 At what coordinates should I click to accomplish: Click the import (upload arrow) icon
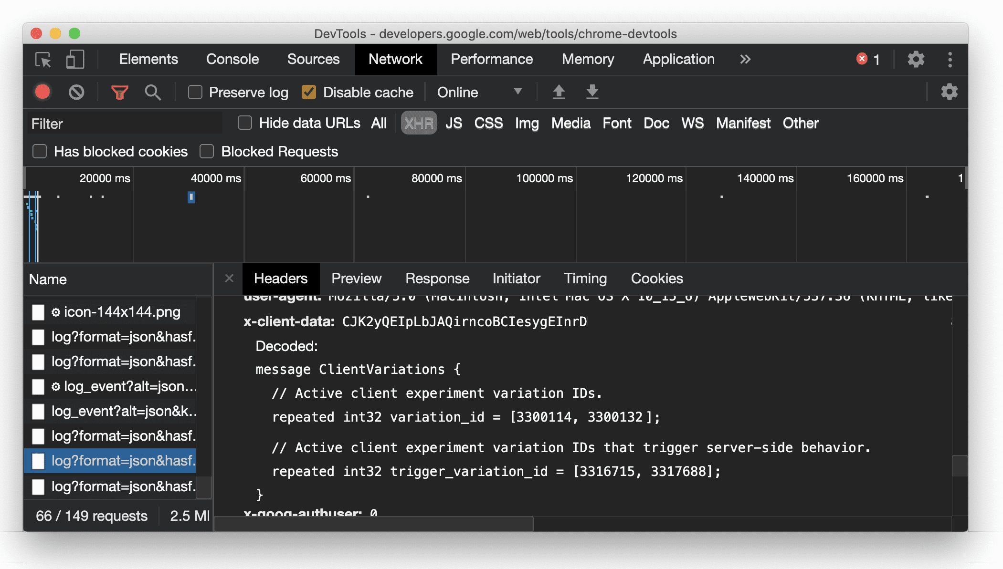tap(558, 92)
